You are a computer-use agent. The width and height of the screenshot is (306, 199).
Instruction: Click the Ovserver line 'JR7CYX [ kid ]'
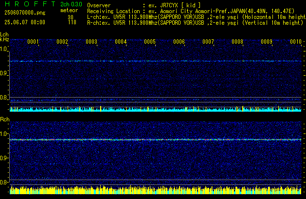pyautogui.click(x=144, y=5)
